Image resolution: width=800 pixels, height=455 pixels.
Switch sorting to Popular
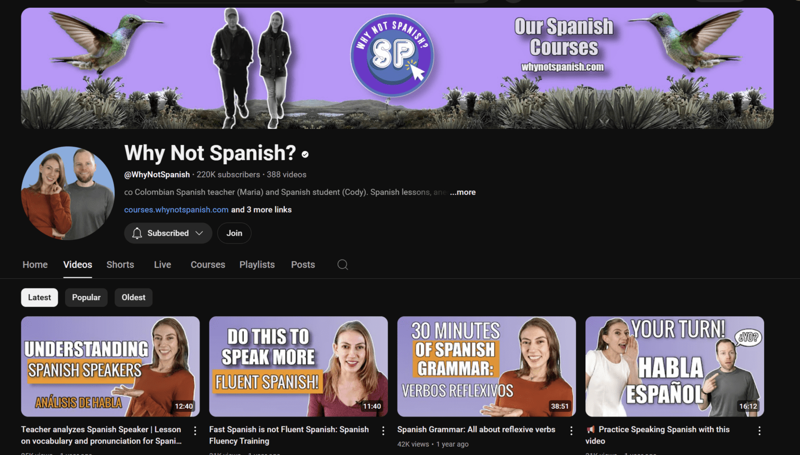[86, 297]
